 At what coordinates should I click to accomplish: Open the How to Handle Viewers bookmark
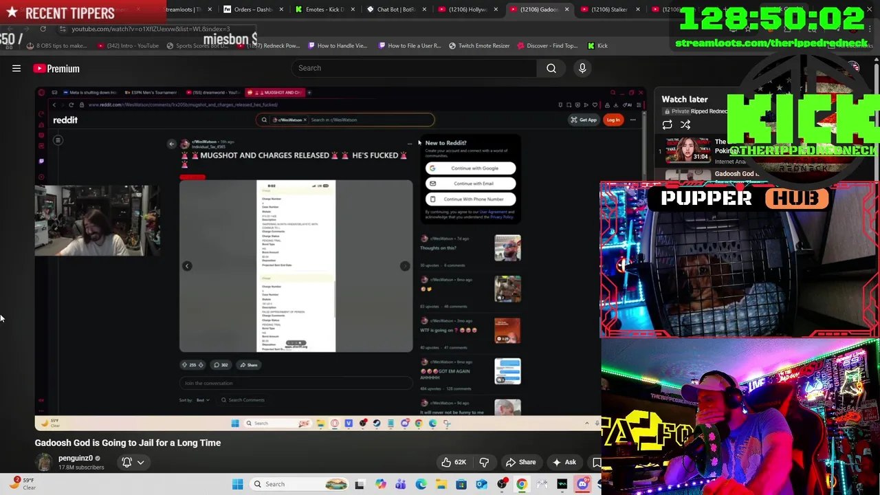[x=338, y=45]
